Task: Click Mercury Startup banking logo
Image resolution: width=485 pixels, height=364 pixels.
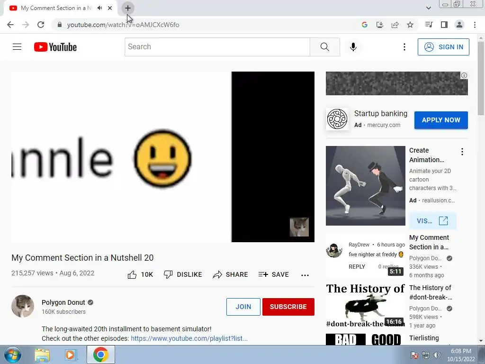Action: click(x=337, y=119)
